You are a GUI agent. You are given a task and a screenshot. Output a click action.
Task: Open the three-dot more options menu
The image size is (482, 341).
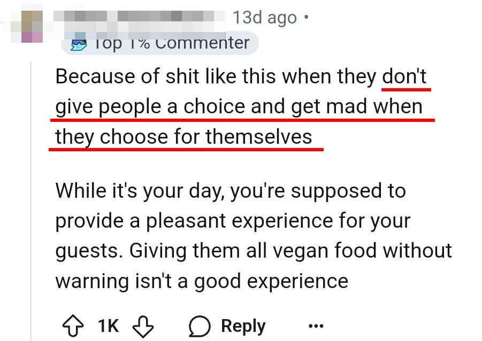(316, 325)
